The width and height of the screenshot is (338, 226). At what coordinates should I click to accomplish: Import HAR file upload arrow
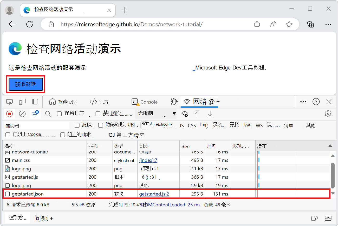click(197, 114)
